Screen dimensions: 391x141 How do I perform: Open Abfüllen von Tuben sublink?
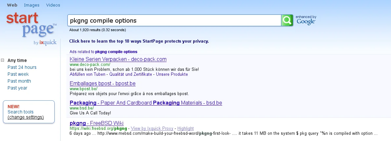coord(88,74)
